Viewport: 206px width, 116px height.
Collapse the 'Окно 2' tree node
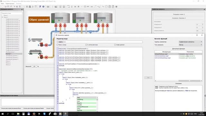[x=2, y=17]
